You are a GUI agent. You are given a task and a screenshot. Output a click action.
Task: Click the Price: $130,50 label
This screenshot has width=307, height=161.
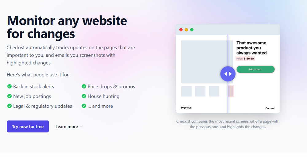coord(245,58)
